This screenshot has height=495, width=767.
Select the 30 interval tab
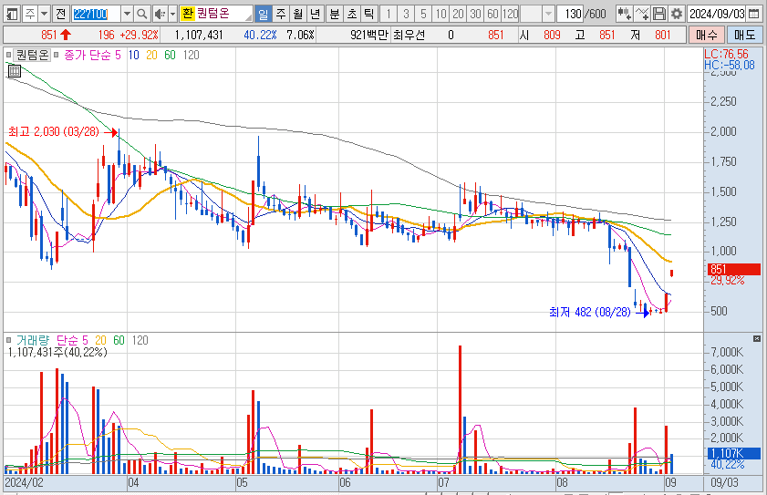[x=475, y=14]
